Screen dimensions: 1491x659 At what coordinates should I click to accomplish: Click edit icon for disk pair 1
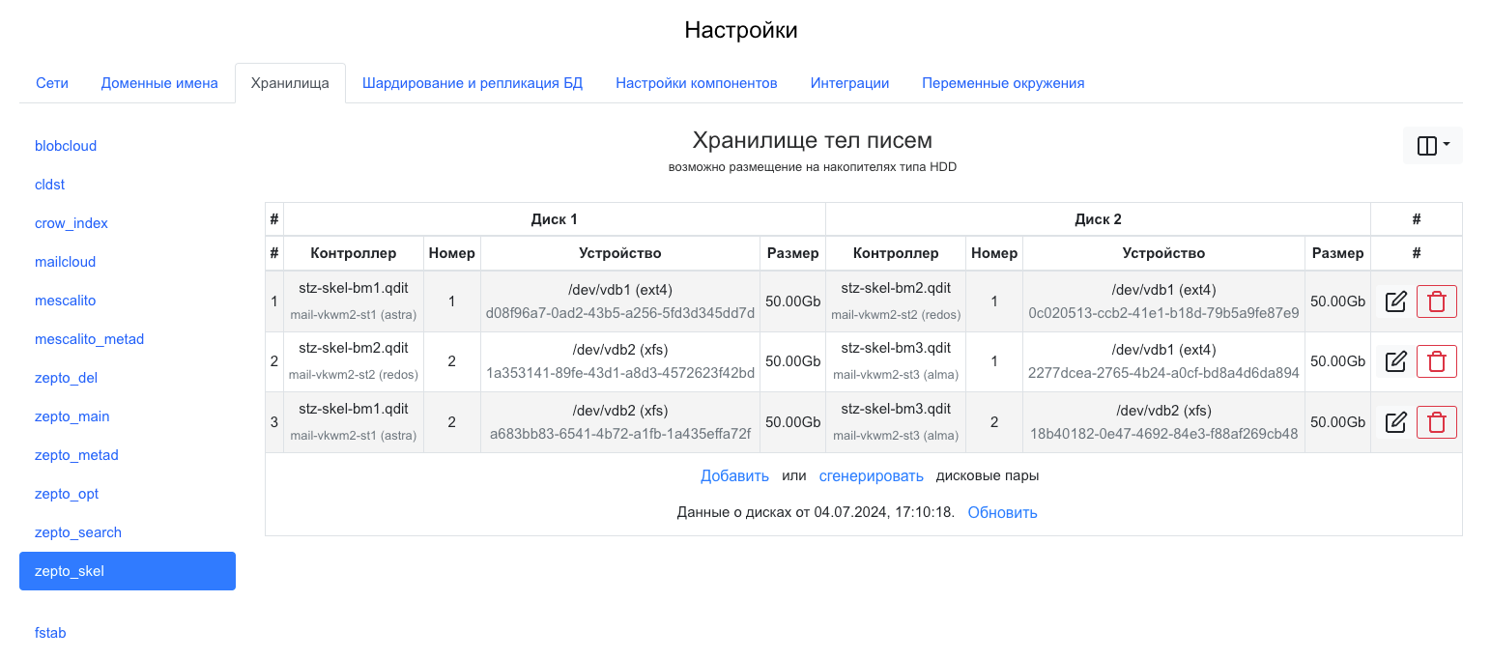coord(1395,301)
